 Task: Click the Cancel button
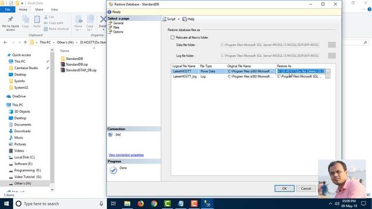coord(306,189)
